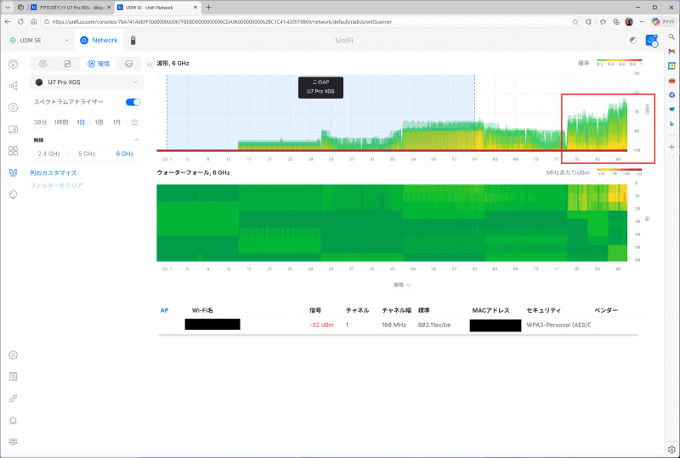
Task: Open the integrations link icon in sidebar
Action: click(14, 399)
